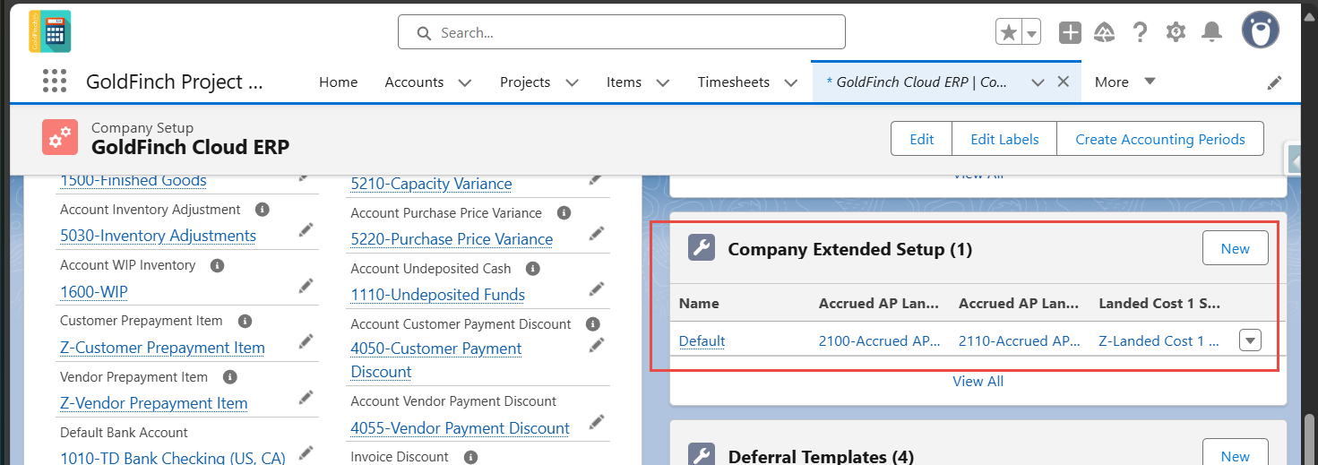Show Account WIP Inventory info icon
This screenshot has height=465, width=1318.
tap(217, 265)
